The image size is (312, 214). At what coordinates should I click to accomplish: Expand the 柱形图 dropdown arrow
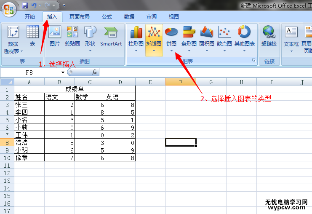point(136,51)
